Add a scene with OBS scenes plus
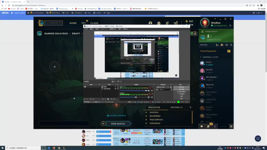The height and width of the screenshot is (150, 267). pyautogui.click(x=85, y=99)
